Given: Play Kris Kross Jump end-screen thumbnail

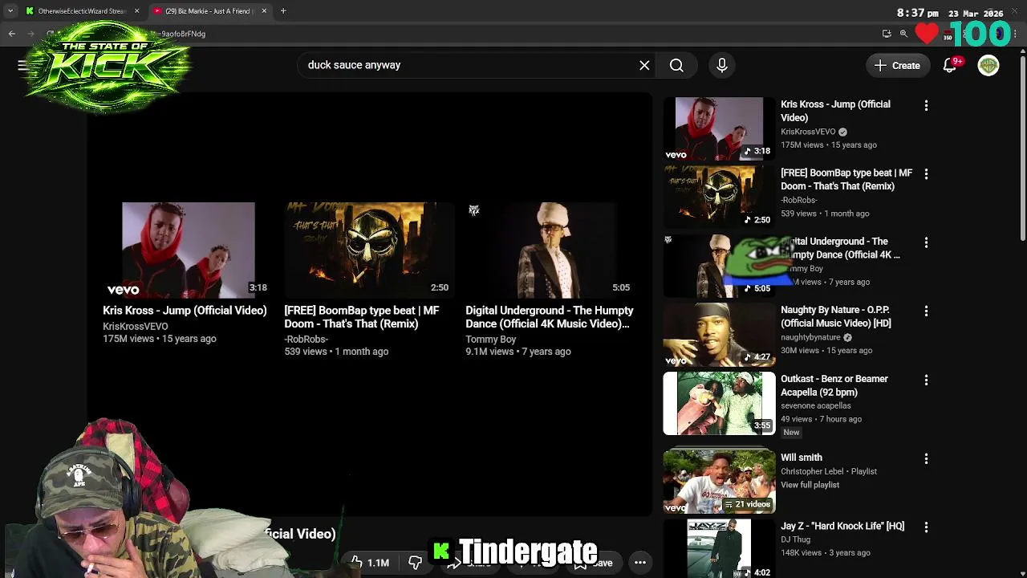Looking at the screenshot, I should click(x=189, y=250).
